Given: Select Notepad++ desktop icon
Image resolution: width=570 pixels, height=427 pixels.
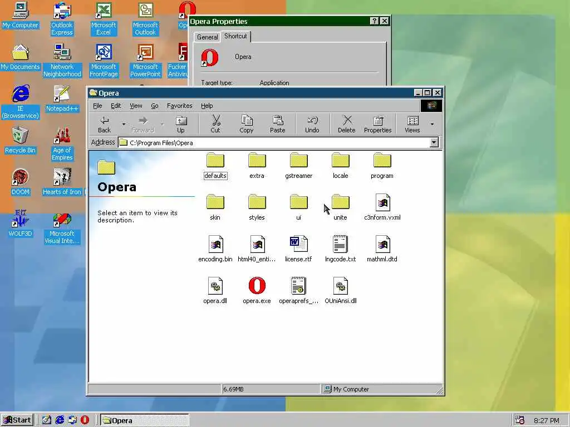Looking at the screenshot, I should (x=62, y=99).
